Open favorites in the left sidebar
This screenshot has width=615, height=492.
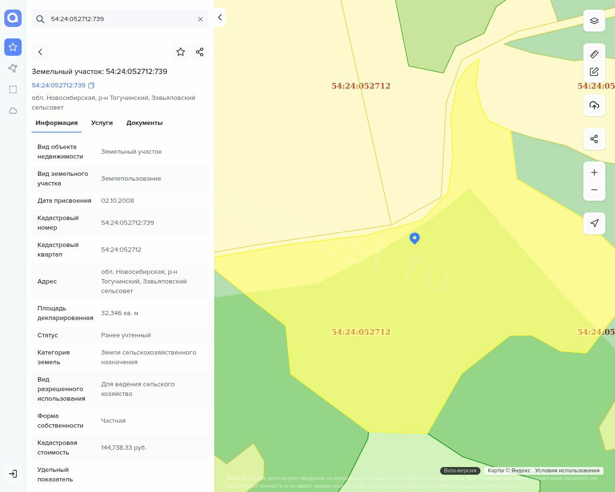(x=13, y=47)
